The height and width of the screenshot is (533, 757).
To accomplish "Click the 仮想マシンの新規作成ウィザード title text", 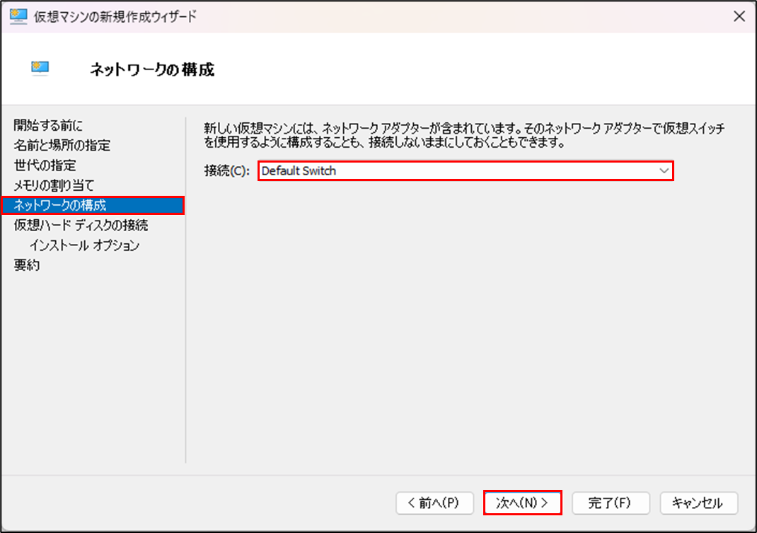I will pyautogui.click(x=115, y=16).
